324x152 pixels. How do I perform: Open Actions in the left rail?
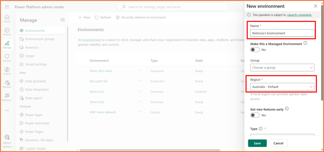coord(7,32)
